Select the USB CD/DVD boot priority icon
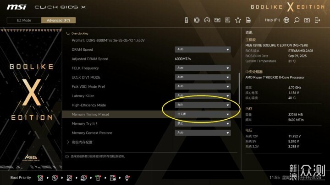The height and width of the screenshot is (185, 330). pos(83,178)
